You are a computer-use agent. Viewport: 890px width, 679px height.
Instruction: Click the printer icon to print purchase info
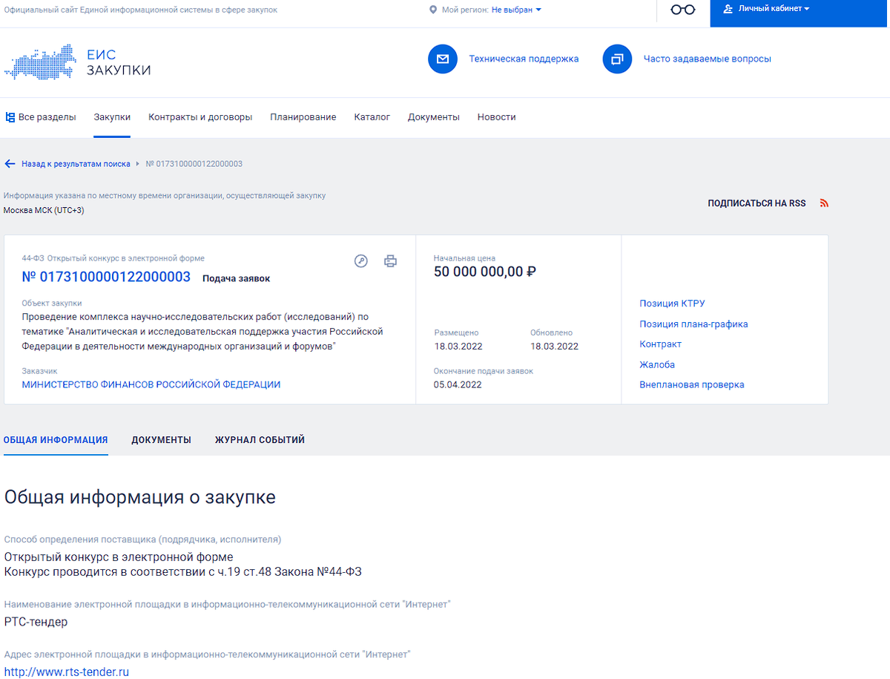pyautogui.click(x=390, y=261)
